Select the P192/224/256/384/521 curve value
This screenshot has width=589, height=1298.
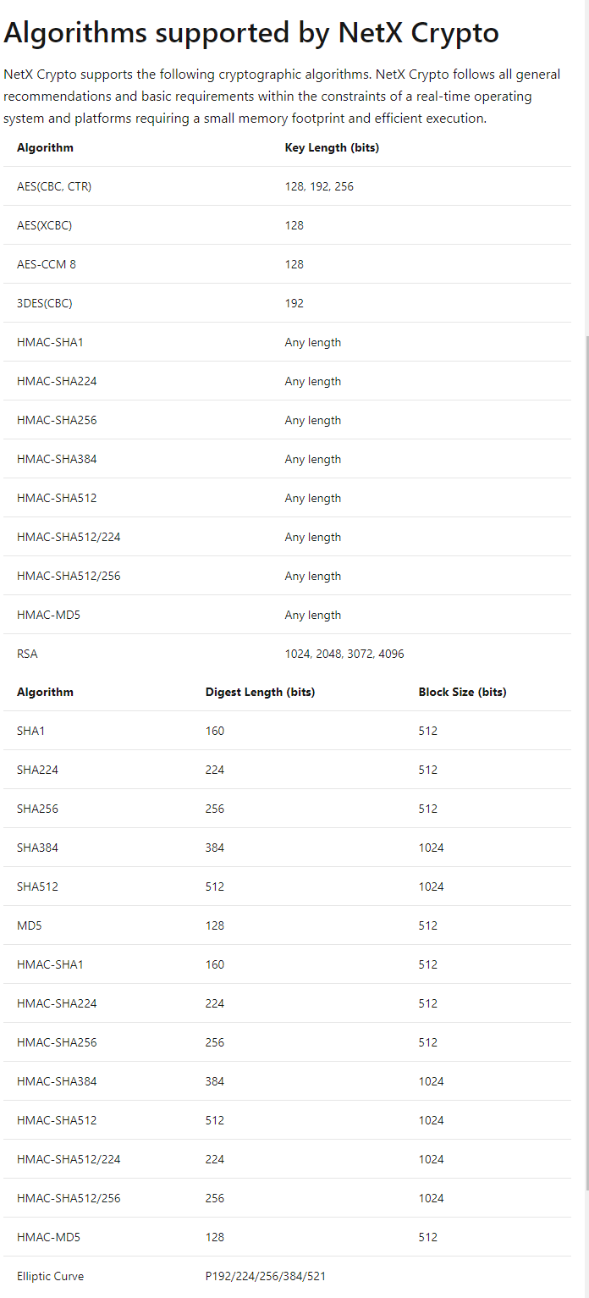click(x=266, y=1276)
